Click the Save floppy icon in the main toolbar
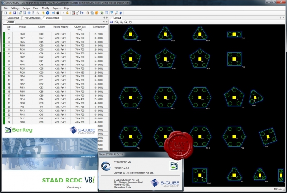Viewport: 287px width, 193px height. point(14,13)
